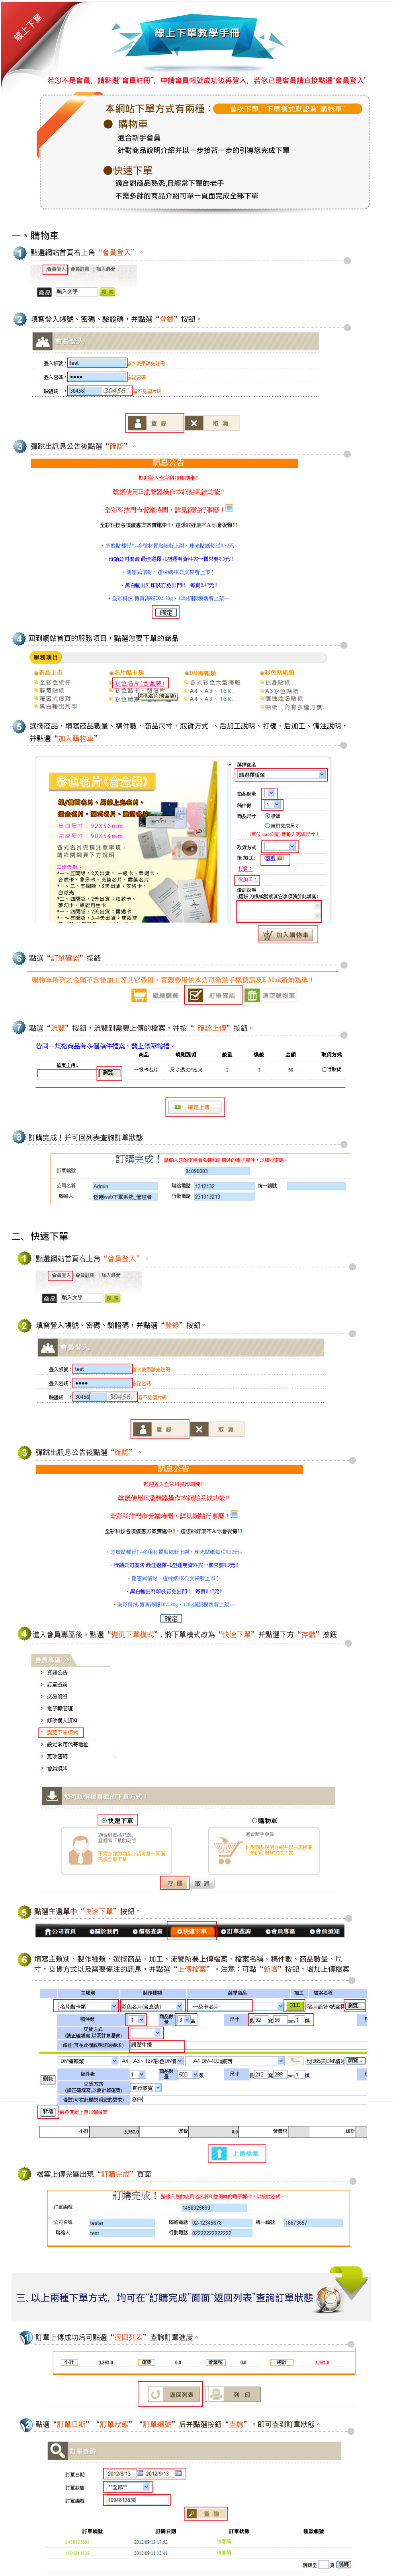Screen dimensions: 397x2576
Task: Click the 登錄 button on the login form
Action: tap(156, 422)
